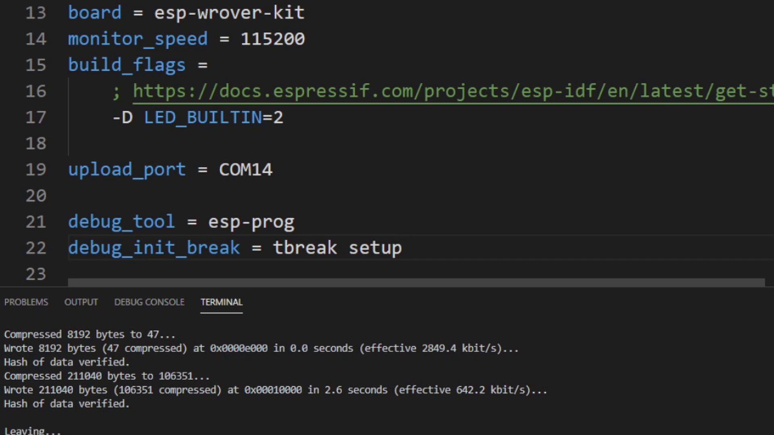The width and height of the screenshot is (774, 435).
Task: Click the debug_tool esp-prog value
Action: 252,222
